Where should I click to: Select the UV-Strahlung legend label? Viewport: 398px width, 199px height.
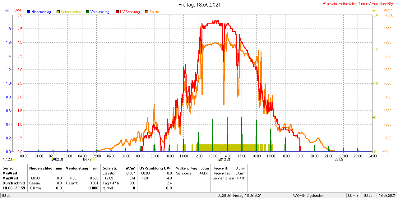pos(130,12)
